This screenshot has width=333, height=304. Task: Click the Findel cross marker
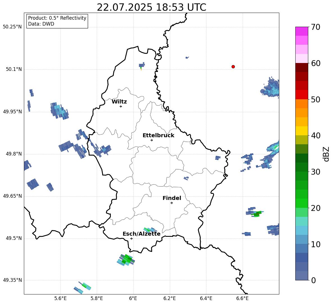click(x=172, y=203)
